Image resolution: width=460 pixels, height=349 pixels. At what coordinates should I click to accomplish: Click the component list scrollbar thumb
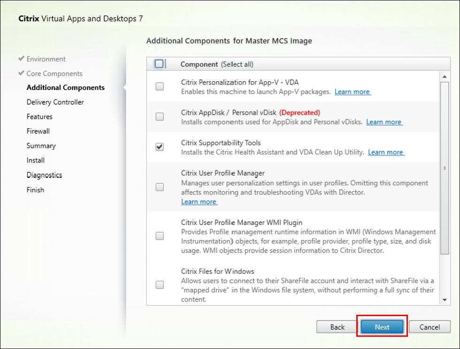445,168
